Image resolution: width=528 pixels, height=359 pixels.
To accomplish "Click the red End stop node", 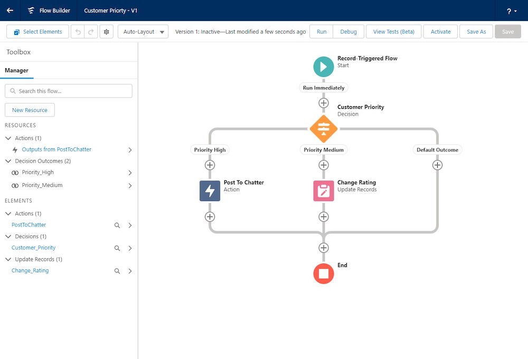I will point(324,273).
